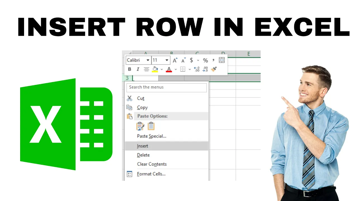
Task: Toggle bold formatting
Action: pos(129,69)
